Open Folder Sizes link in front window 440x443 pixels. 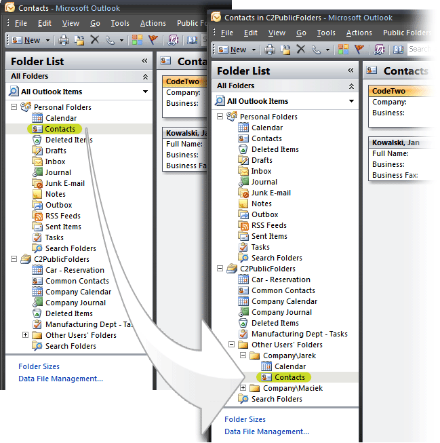pyautogui.click(x=245, y=419)
